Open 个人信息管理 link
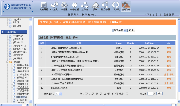 [149, 14]
